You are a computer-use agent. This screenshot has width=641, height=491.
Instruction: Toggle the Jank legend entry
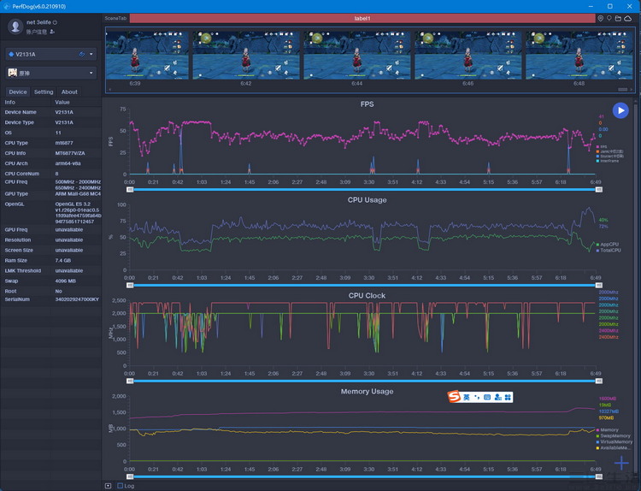(x=609, y=151)
